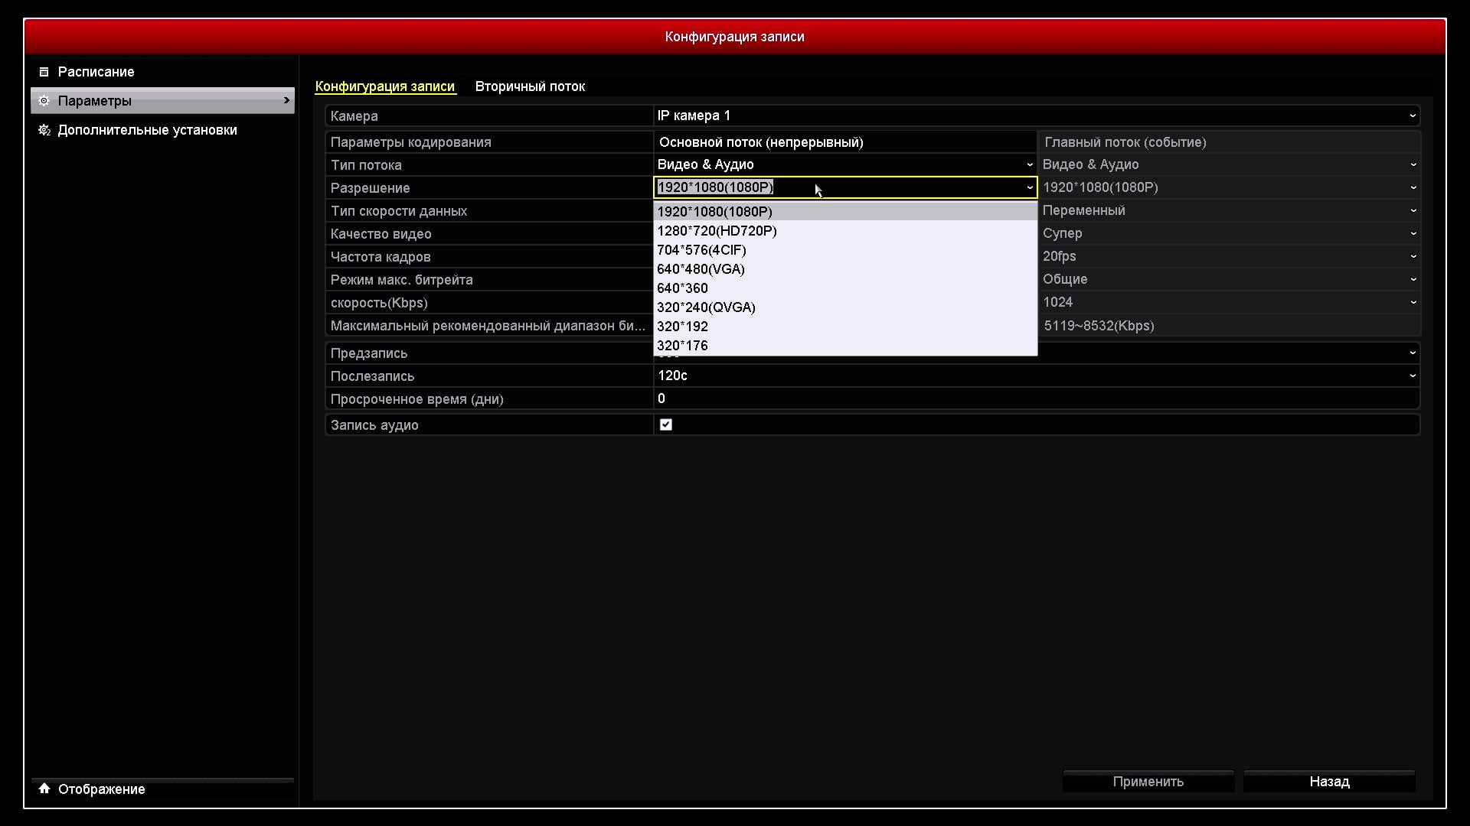The width and height of the screenshot is (1470, 826).
Task: Choose 320*192 in the resolution list
Action: click(845, 327)
